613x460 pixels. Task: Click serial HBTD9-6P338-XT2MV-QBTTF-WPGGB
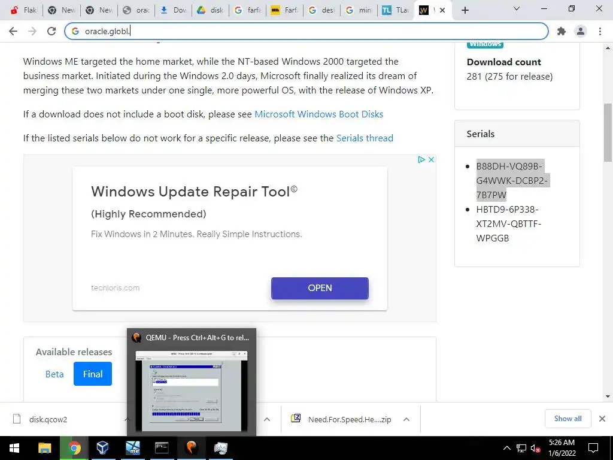pyautogui.click(x=509, y=224)
